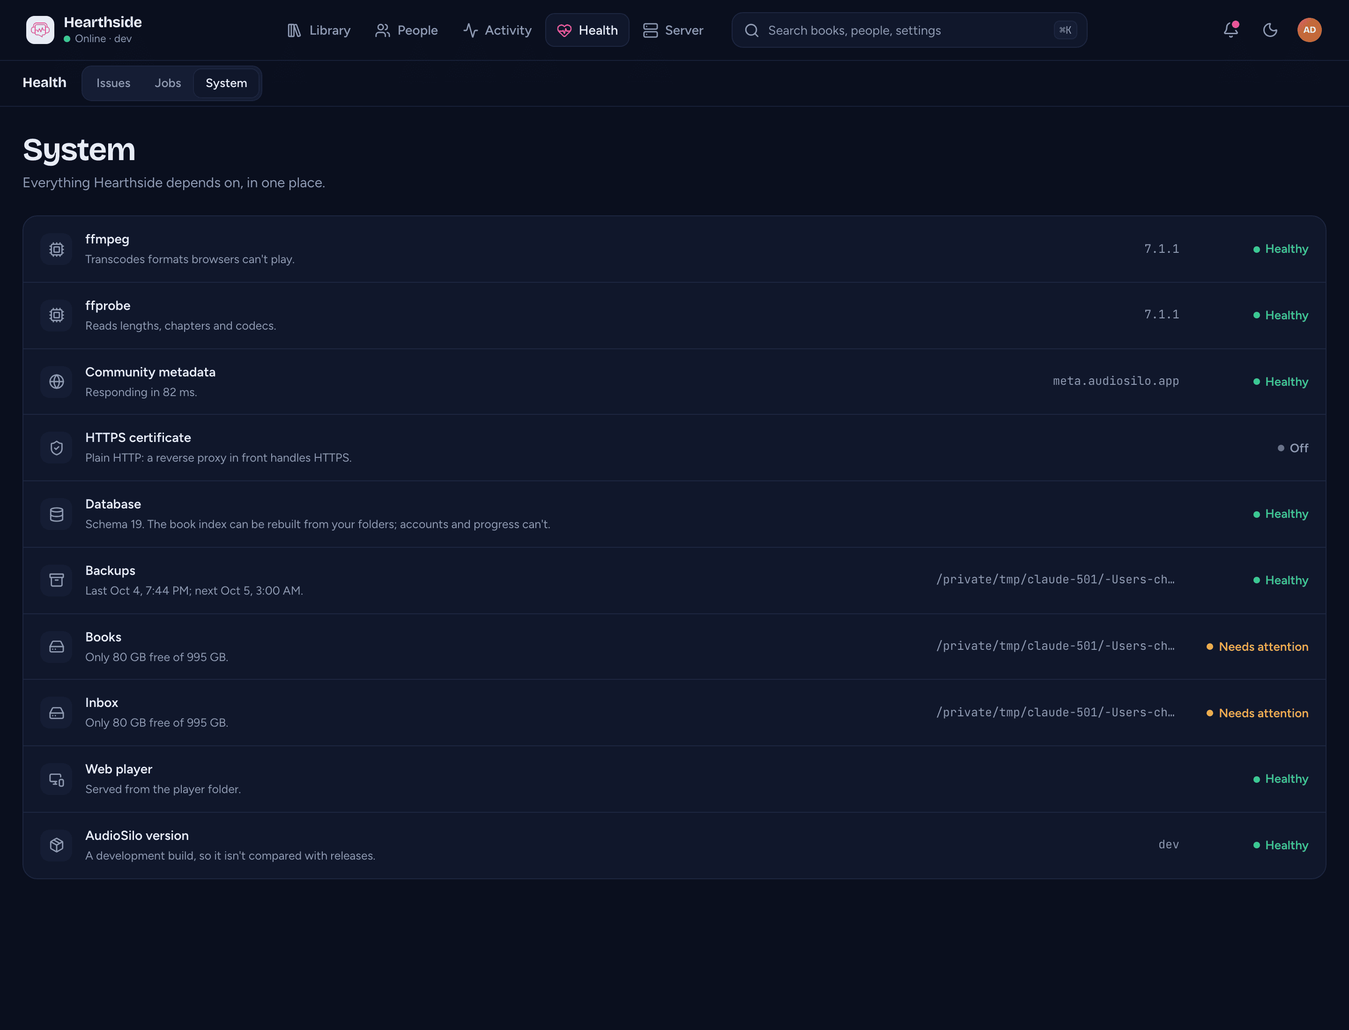Click the Inbox path value

coord(1056,713)
